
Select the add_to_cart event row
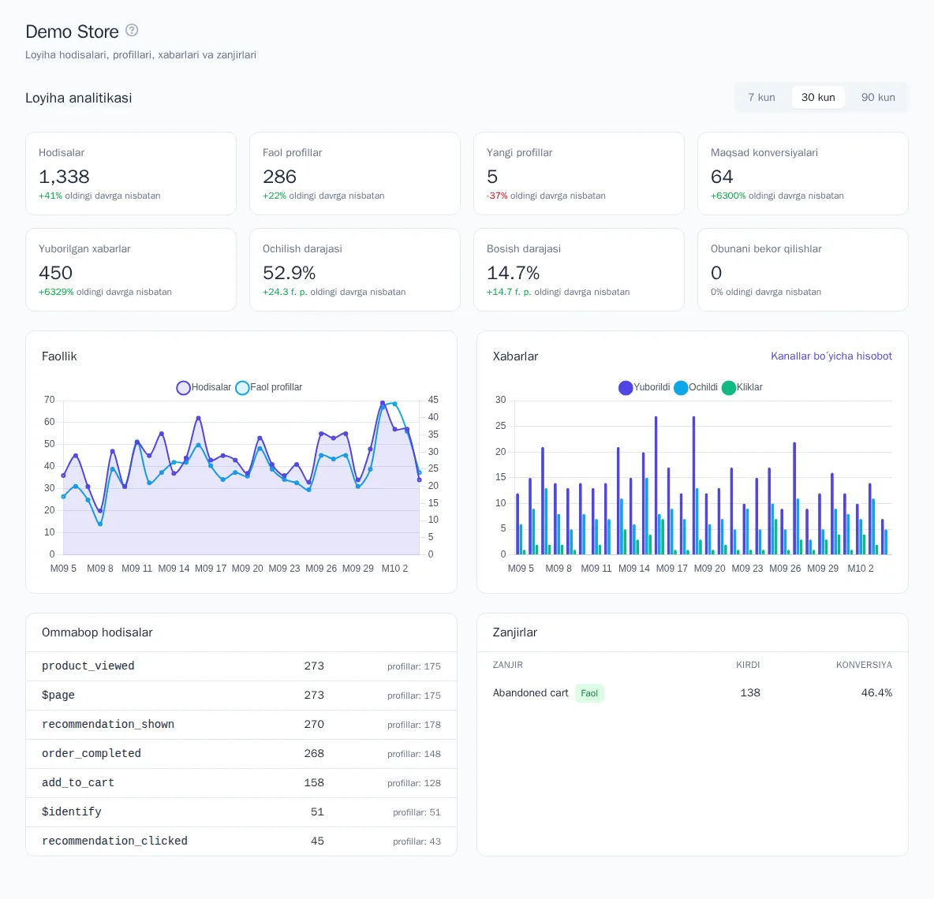241,783
